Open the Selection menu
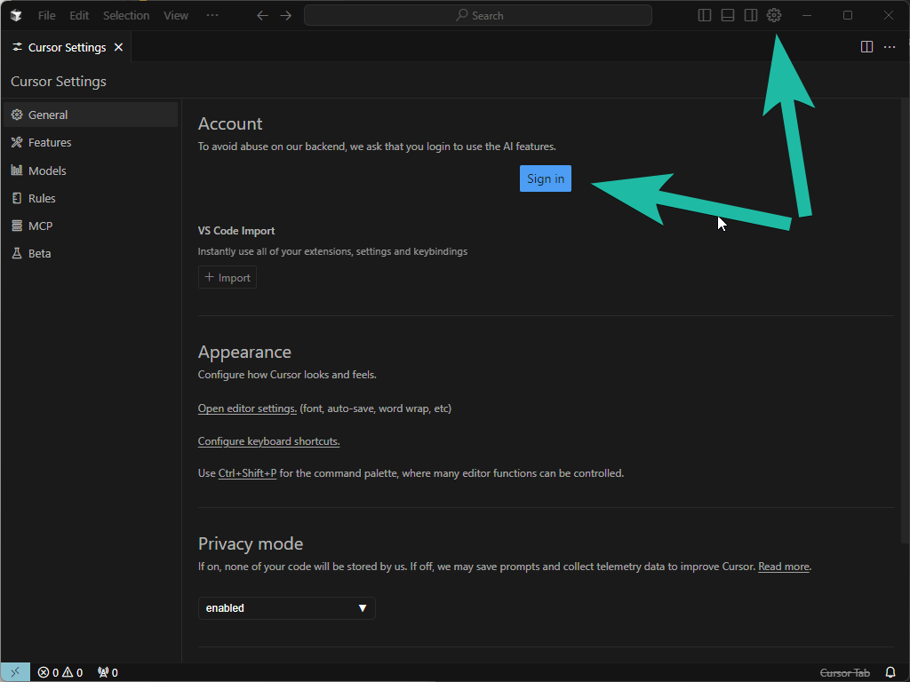 click(126, 16)
